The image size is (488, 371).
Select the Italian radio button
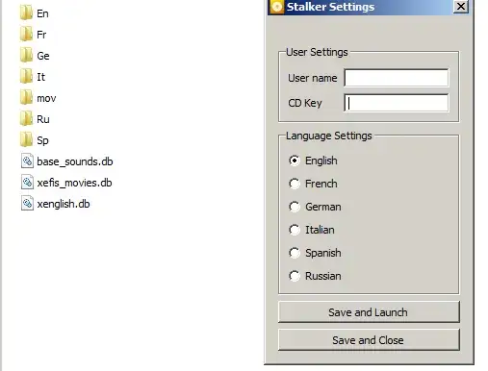tap(295, 230)
